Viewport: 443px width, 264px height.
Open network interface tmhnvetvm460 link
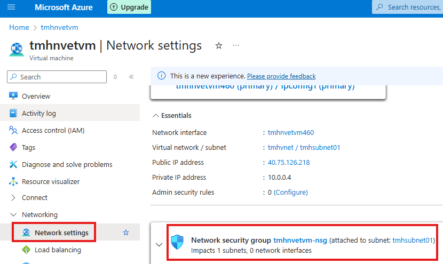coord(291,132)
